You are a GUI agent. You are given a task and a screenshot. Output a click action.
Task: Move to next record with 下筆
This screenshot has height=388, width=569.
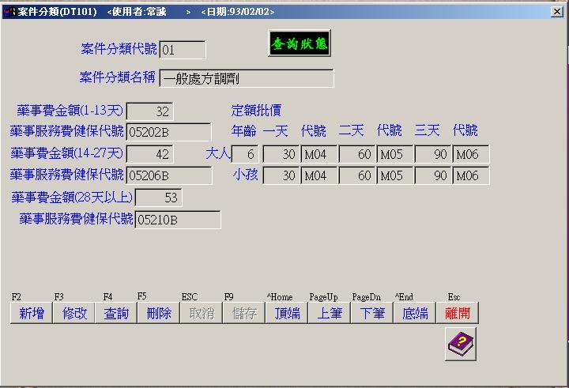click(x=372, y=313)
